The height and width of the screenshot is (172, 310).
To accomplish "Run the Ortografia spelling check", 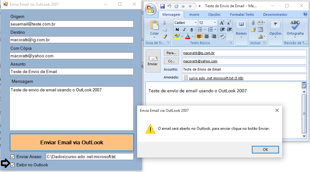I will pyautogui.click(x=295, y=29).
